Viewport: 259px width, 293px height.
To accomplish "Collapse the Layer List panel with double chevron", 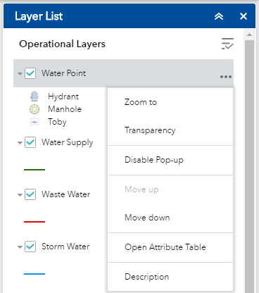I will (x=219, y=16).
